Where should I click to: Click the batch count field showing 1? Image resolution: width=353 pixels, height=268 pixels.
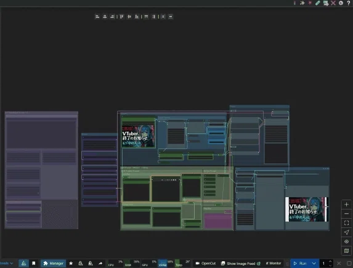coord(323,263)
